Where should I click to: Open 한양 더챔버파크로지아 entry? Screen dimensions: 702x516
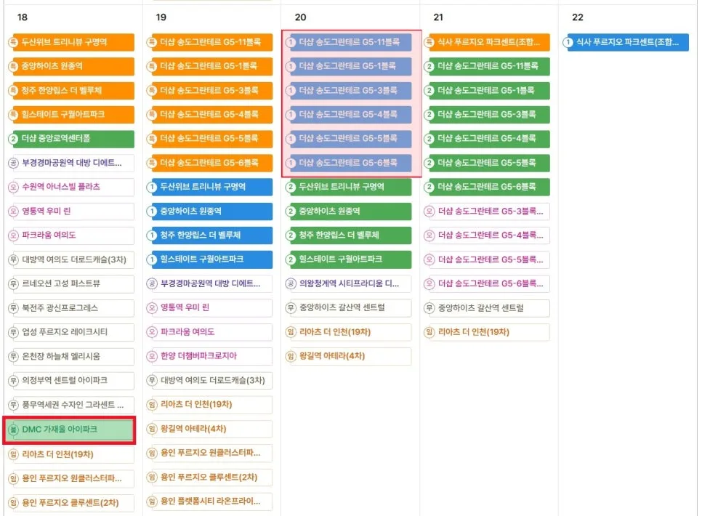click(x=209, y=356)
